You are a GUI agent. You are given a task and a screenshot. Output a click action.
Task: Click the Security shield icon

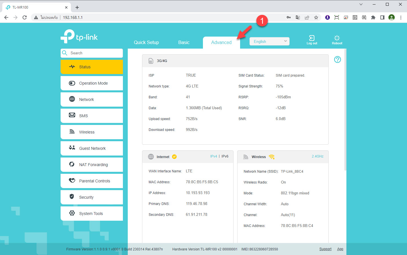[72, 197]
